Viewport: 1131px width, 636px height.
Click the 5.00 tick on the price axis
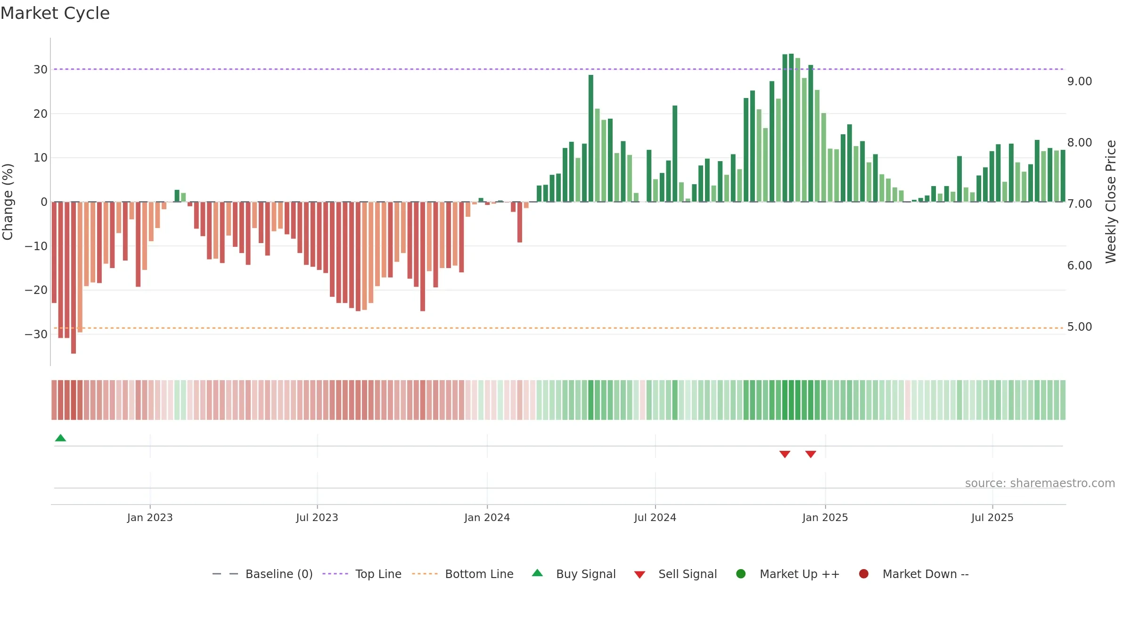1080,327
